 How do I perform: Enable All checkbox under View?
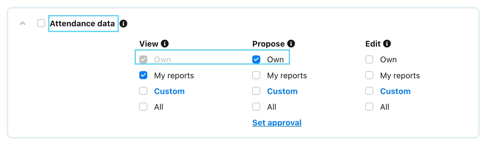pos(143,107)
